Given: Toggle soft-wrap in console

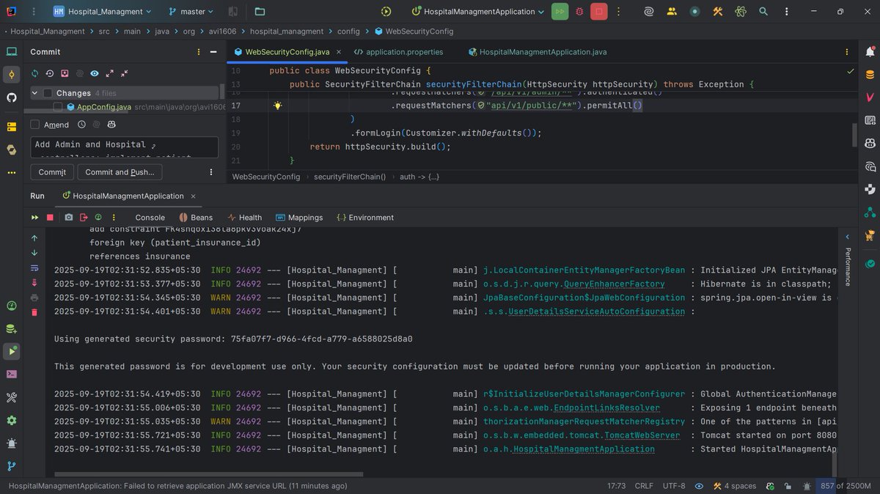Looking at the screenshot, I should [x=34, y=268].
